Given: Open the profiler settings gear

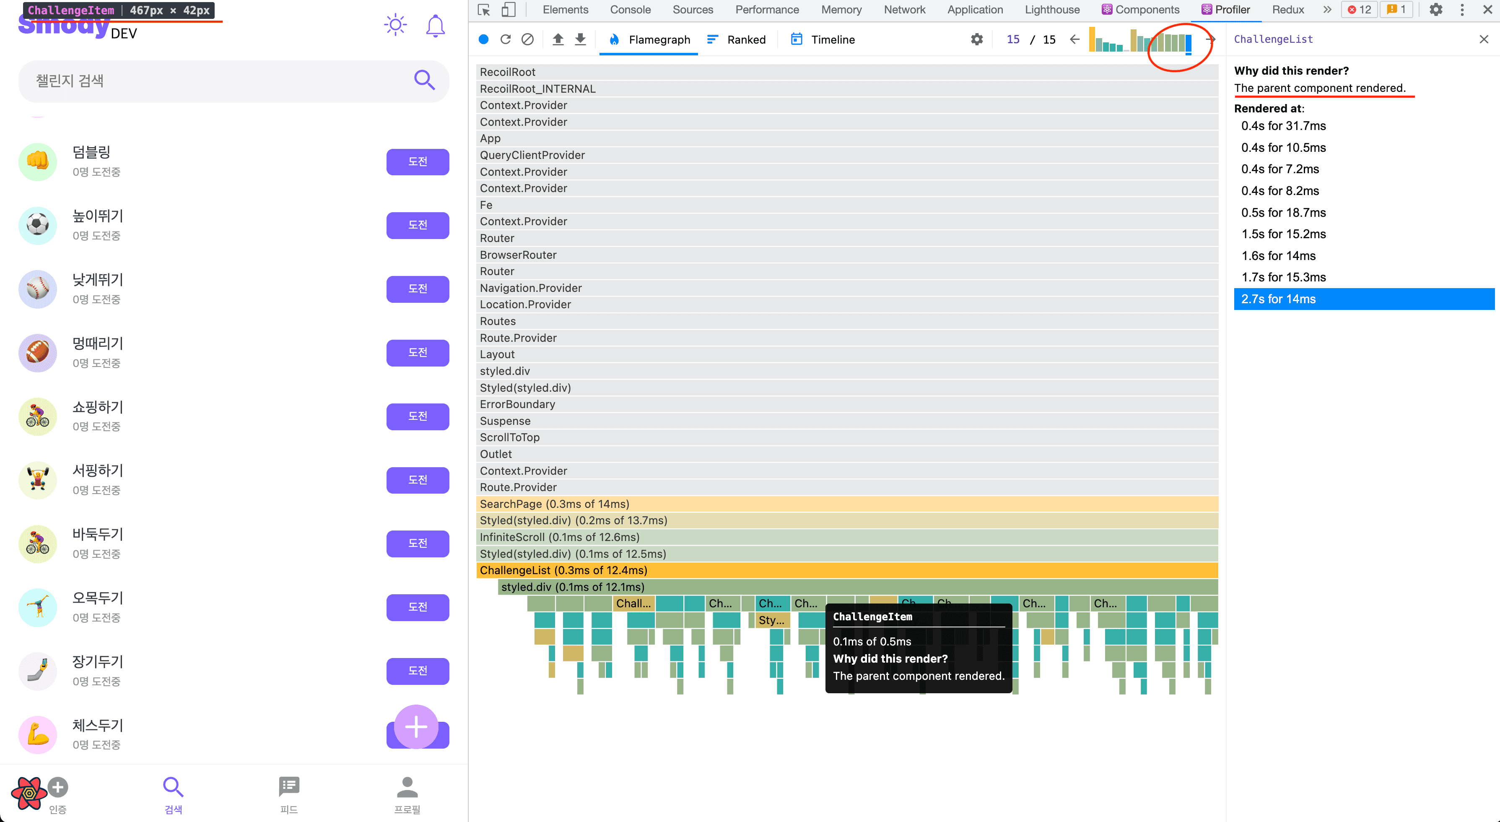Looking at the screenshot, I should coord(976,39).
